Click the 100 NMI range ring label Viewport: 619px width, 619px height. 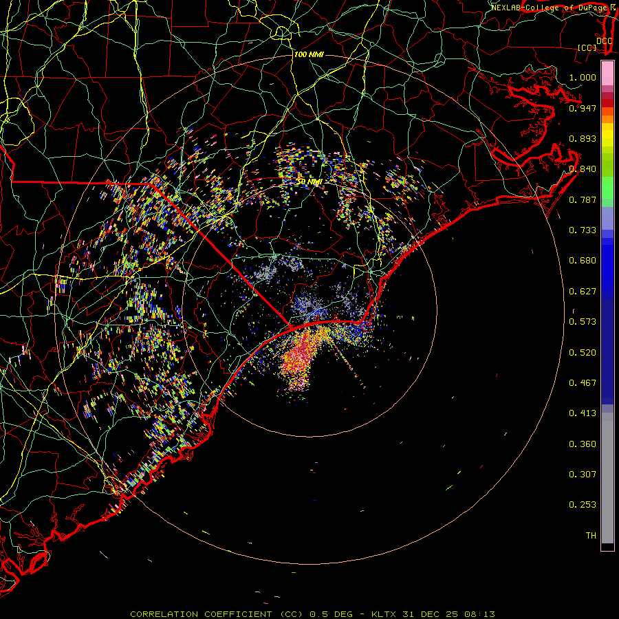[309, 54]
